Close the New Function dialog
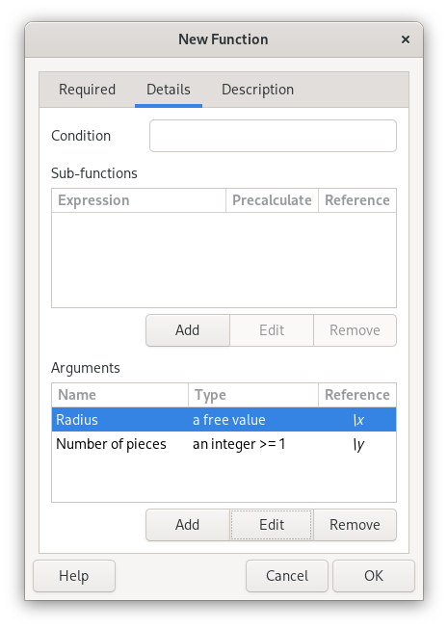 click(x=405, y=39)
